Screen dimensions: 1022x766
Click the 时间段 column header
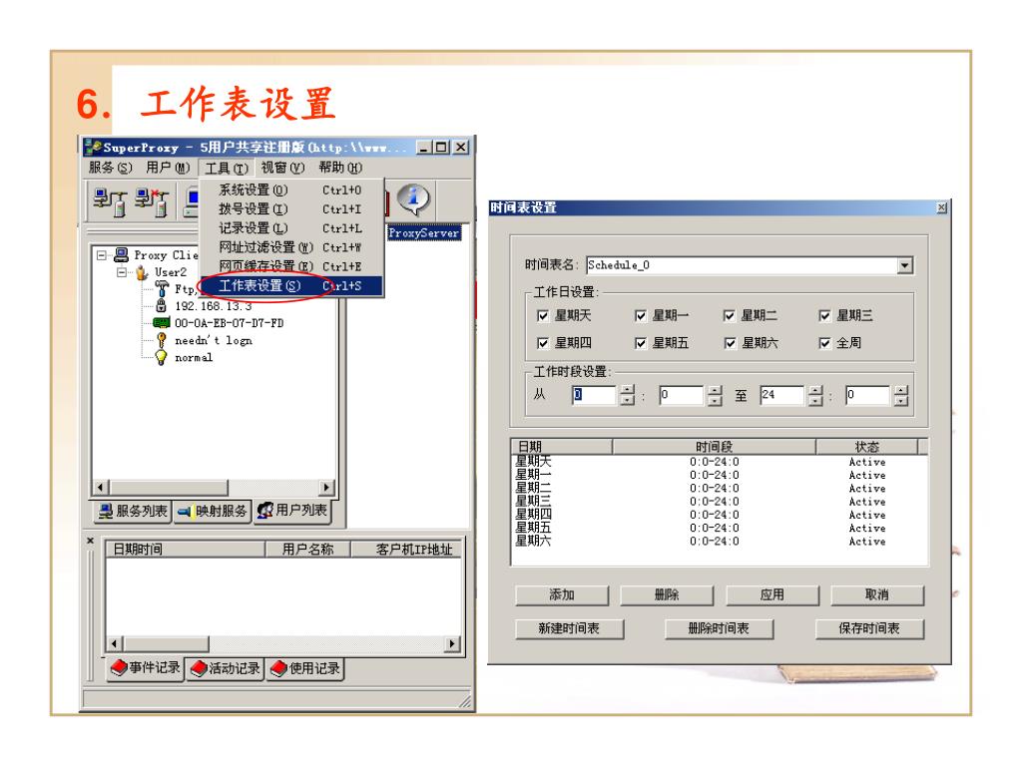[715, 447]
